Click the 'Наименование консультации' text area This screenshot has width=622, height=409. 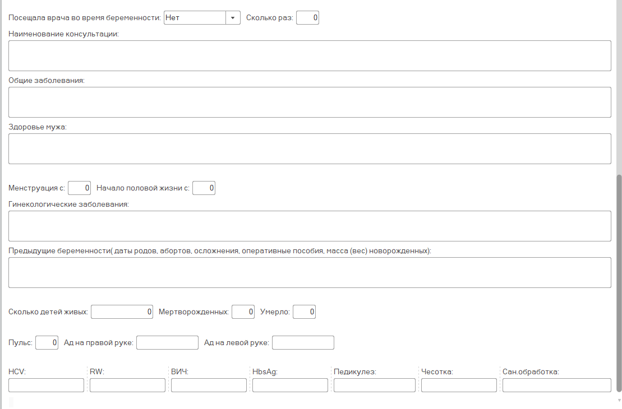310,55
